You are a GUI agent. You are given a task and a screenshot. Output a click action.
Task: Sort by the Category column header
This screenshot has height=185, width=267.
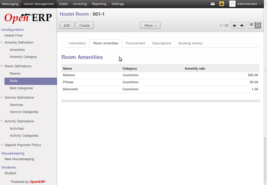point(130,69)
